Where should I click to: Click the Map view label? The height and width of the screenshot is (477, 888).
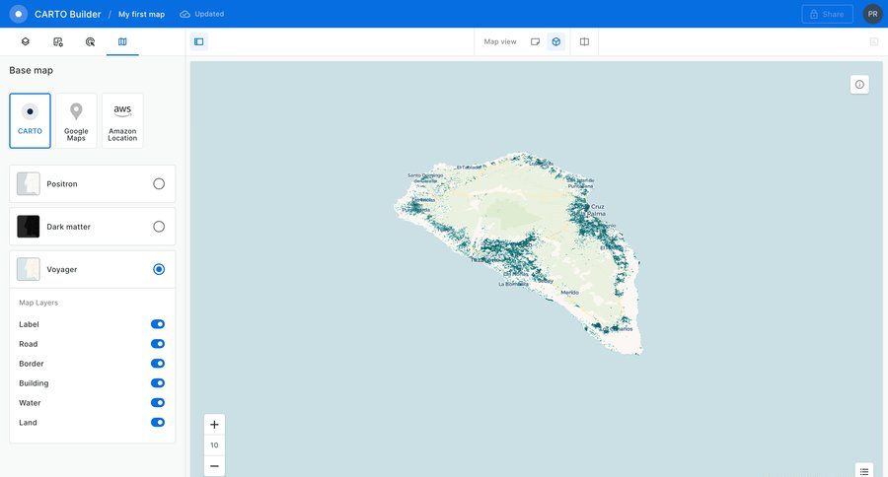[x=500, y=41]
